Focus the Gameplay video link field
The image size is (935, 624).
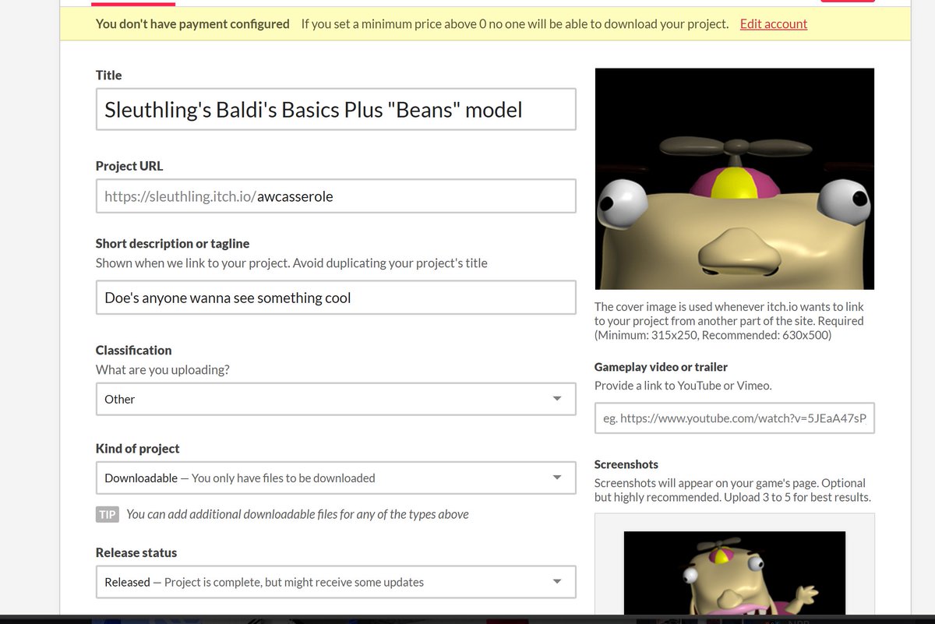tap(734, 418)
